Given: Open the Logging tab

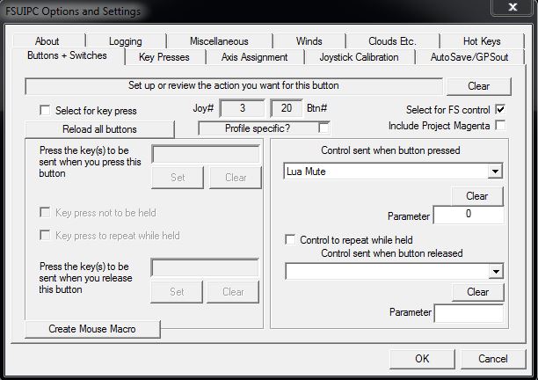Looking at the screenshot, I should coord(125,41).
